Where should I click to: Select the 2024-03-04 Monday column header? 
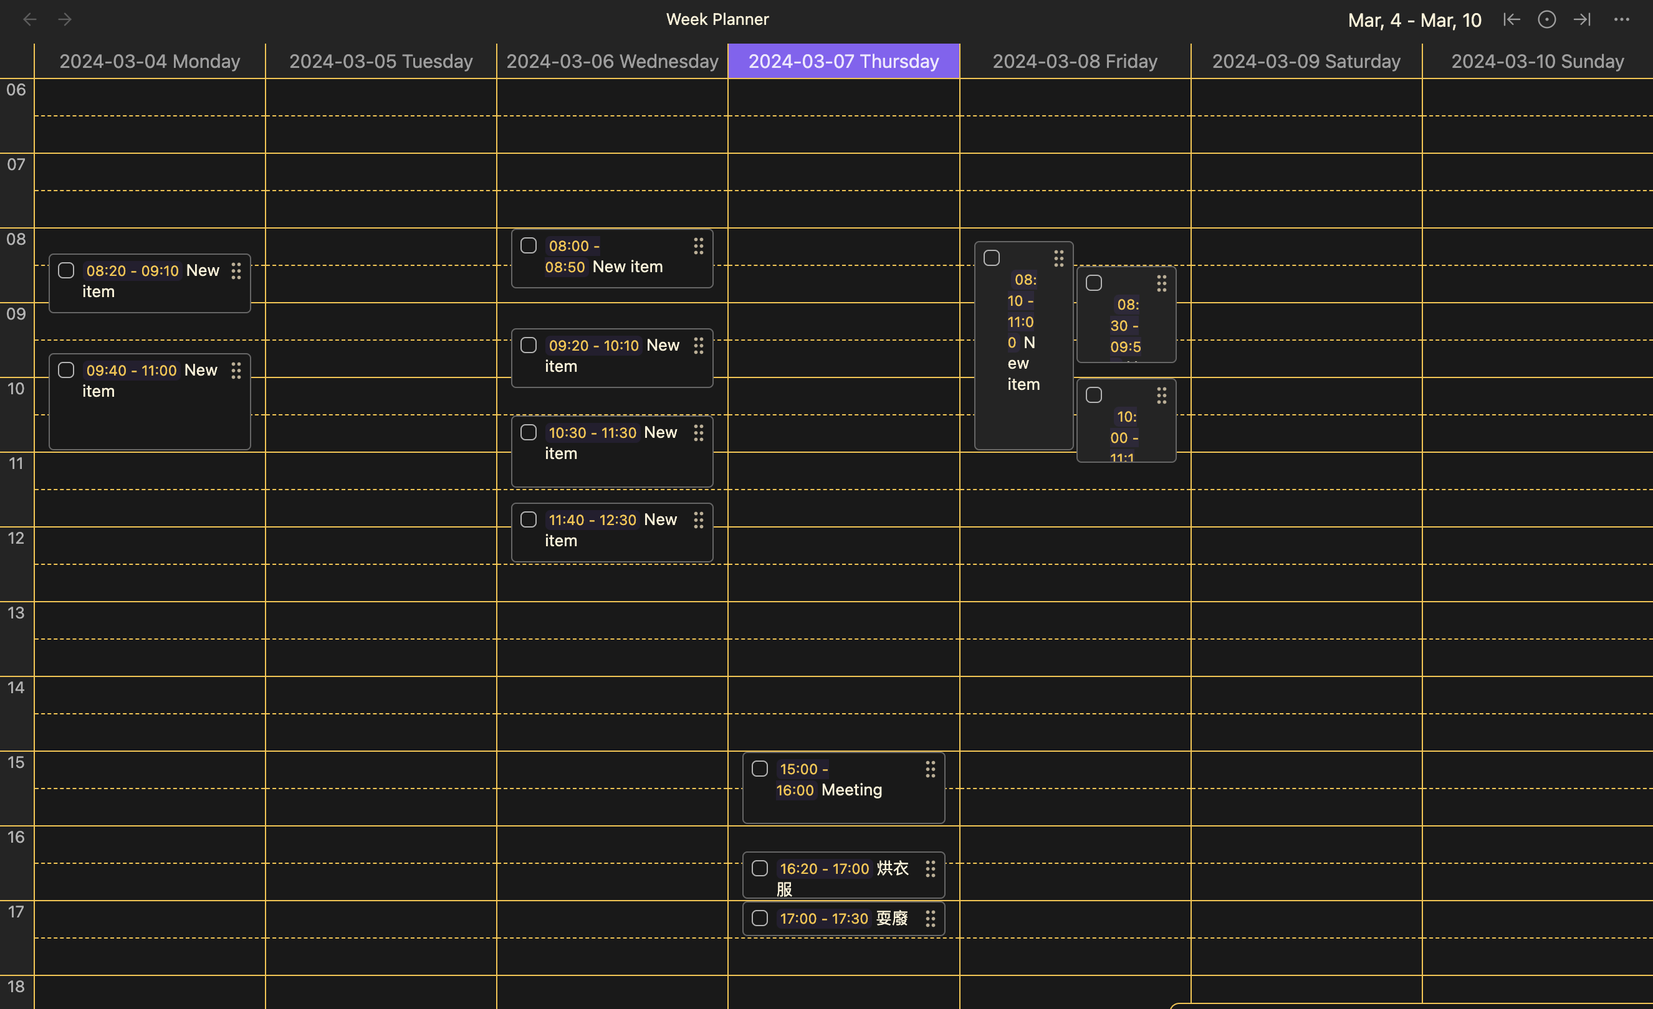pos(150,61)
